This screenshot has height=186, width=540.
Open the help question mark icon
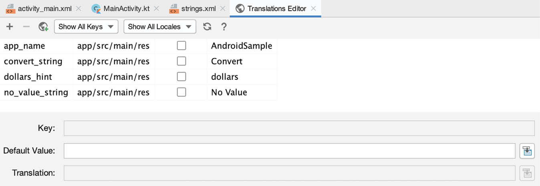(x=224, y=27)
